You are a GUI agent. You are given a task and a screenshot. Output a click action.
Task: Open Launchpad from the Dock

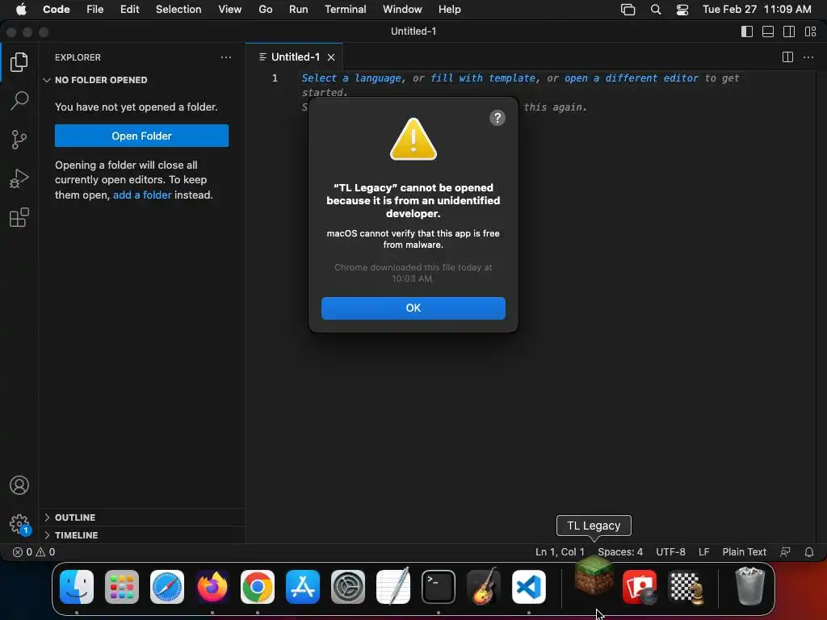point(122,587)
